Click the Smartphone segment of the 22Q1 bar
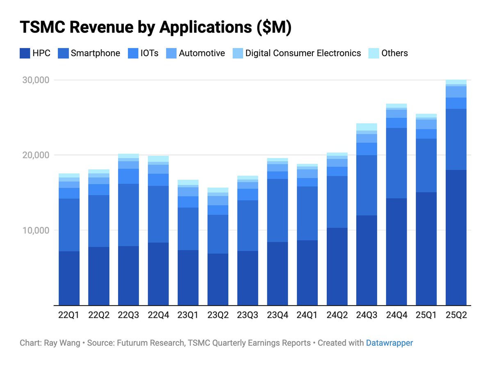The height and width of the screenshot is (370, 492). [x=69, y=225]
